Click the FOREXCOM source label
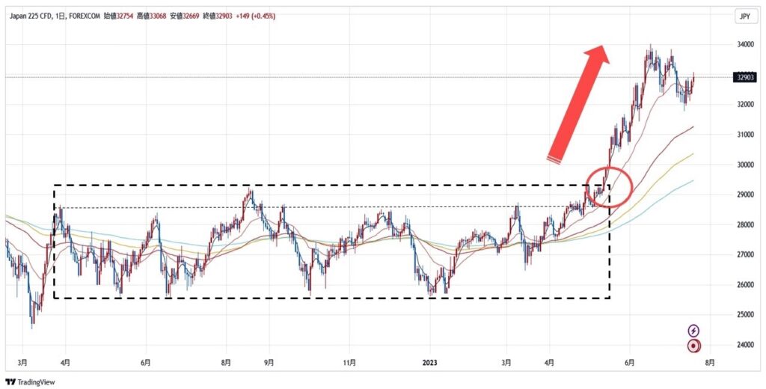The width and height of the screenshot is (766, 389). point(85,16)
